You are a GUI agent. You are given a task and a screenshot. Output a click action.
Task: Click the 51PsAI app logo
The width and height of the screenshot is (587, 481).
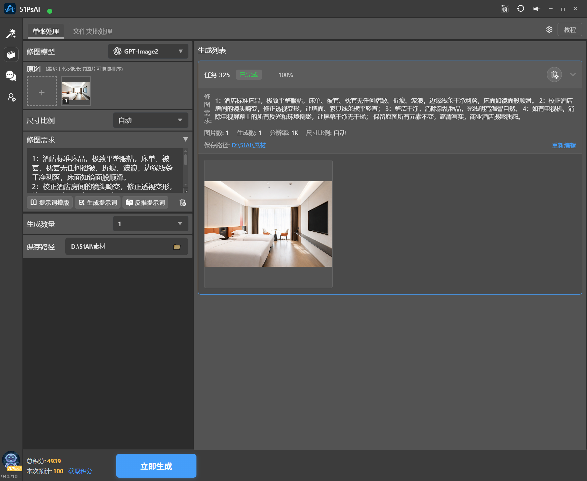pyautogui.click(x=10, y=9)
